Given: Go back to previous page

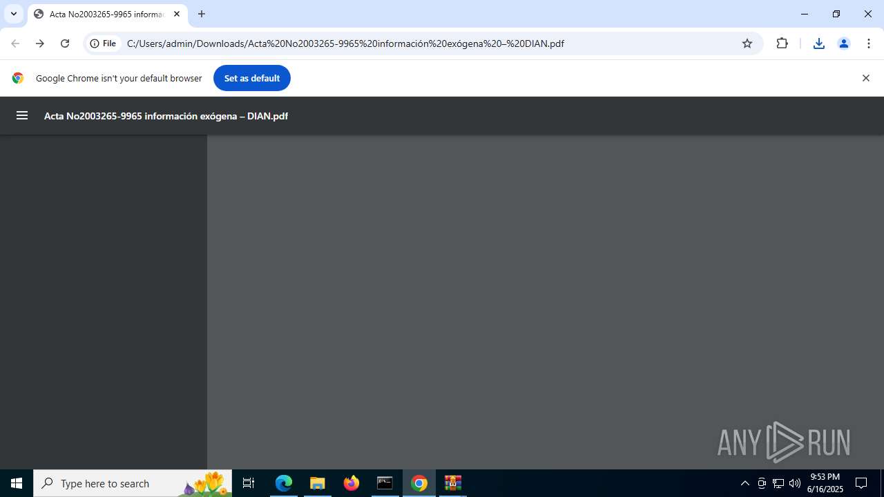Looking at the screenshot, I should click(15, 43).
